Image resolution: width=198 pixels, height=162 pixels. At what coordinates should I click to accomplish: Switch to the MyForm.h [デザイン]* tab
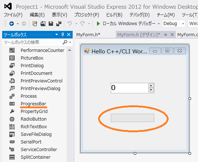139,35
